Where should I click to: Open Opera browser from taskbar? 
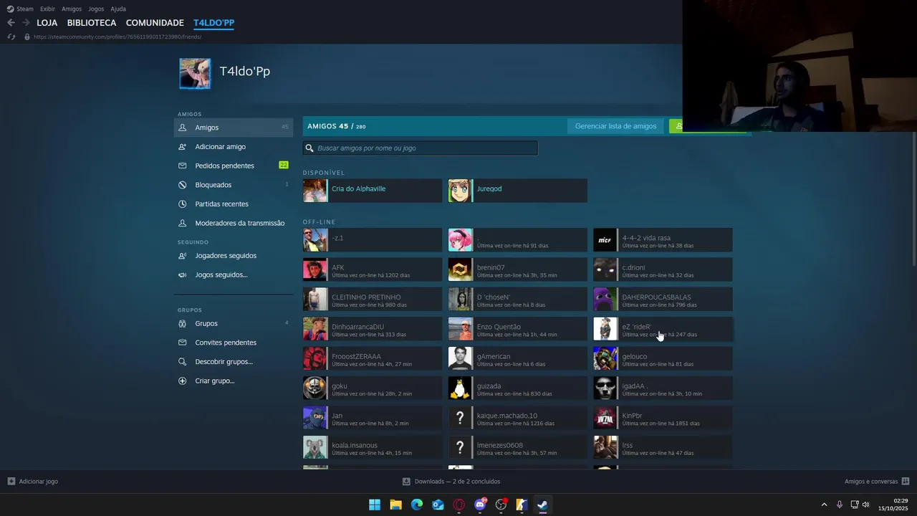459,505
